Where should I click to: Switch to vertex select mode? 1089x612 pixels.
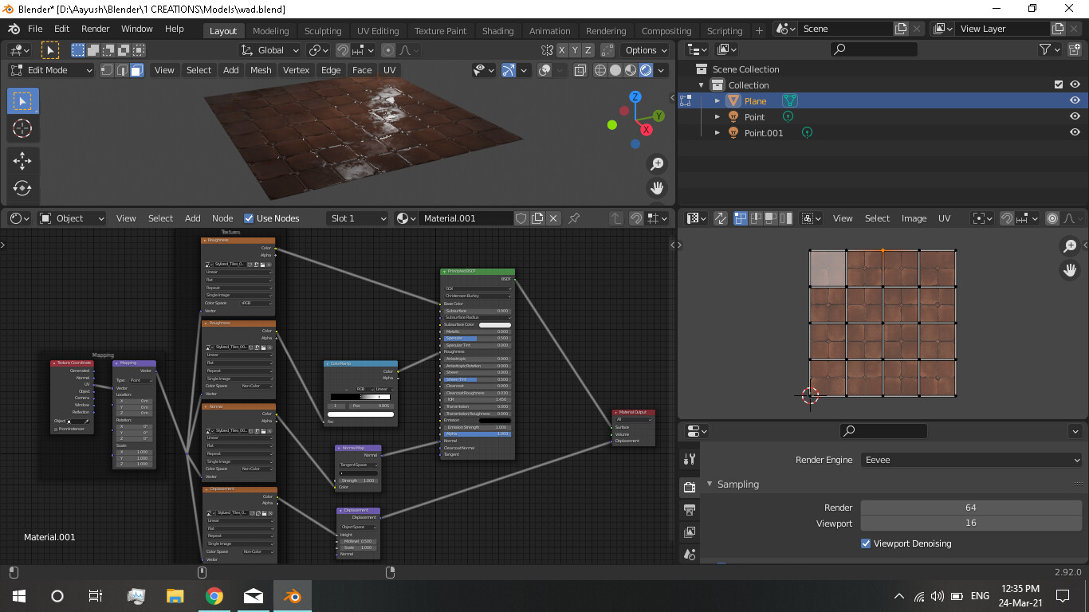(107, 70)
